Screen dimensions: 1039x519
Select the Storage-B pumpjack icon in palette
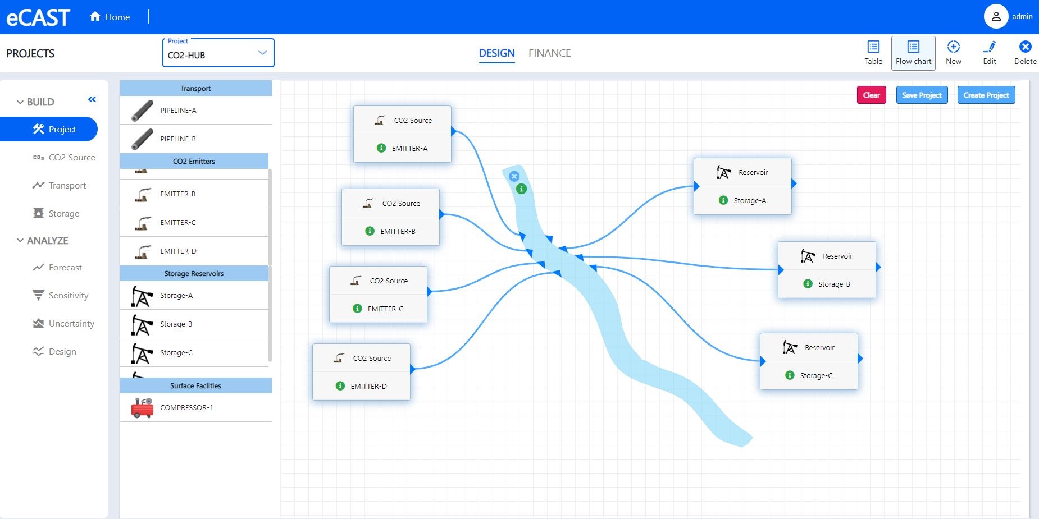point(142,324)
